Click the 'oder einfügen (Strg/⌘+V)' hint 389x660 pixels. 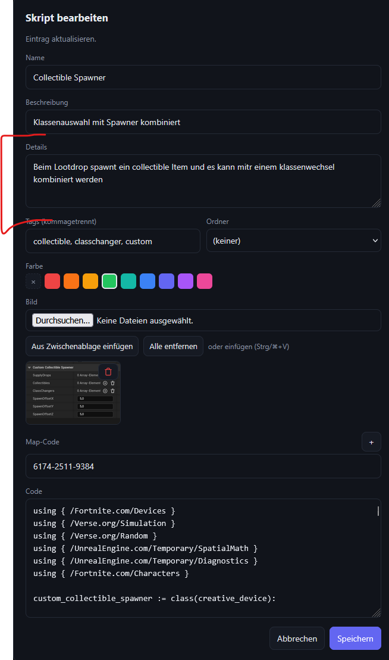click(249, 347)
